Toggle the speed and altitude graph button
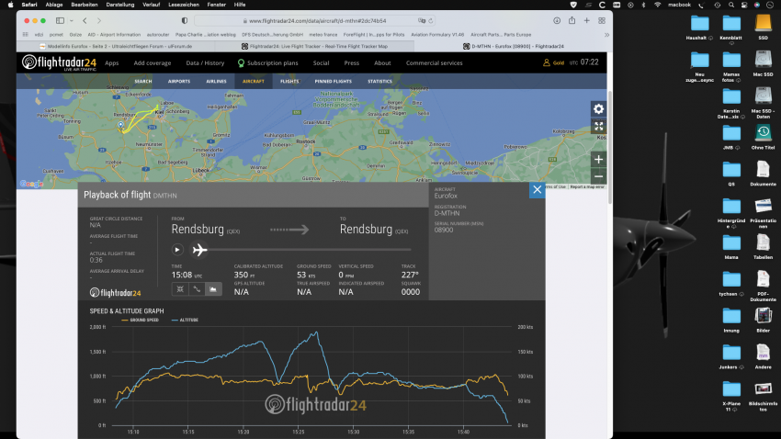781x439 pixels. (213, 289)
